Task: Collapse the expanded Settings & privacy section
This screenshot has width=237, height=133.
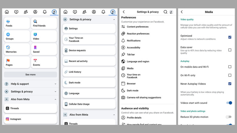Action: tap(114, 19)
